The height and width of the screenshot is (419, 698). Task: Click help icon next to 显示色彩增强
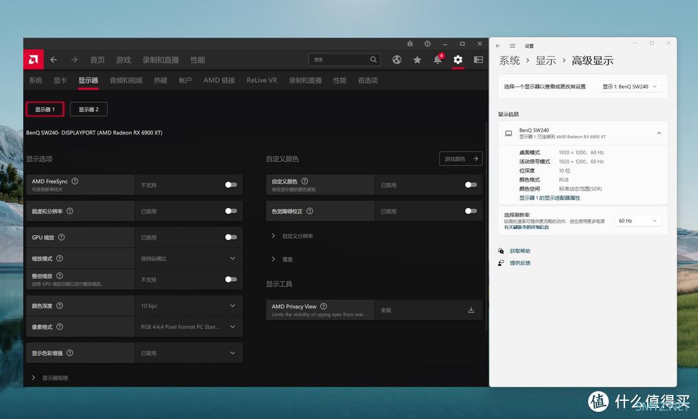tap(70, 352)
